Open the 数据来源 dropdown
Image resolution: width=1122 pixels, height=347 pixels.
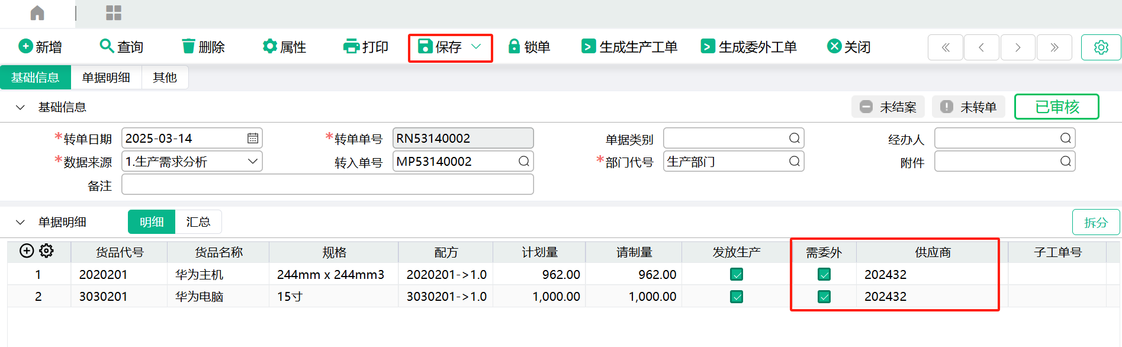coord(252,162)
